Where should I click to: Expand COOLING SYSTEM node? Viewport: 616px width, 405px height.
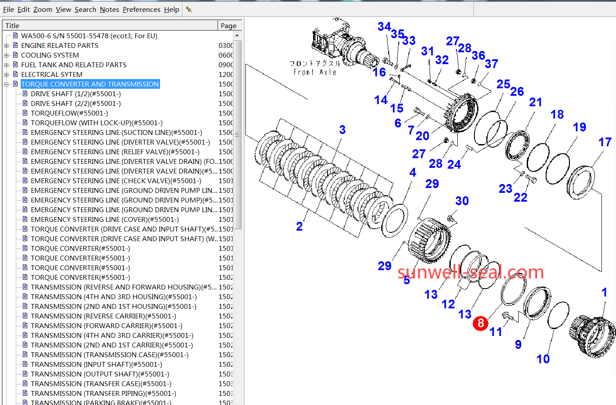pos(6,55)
